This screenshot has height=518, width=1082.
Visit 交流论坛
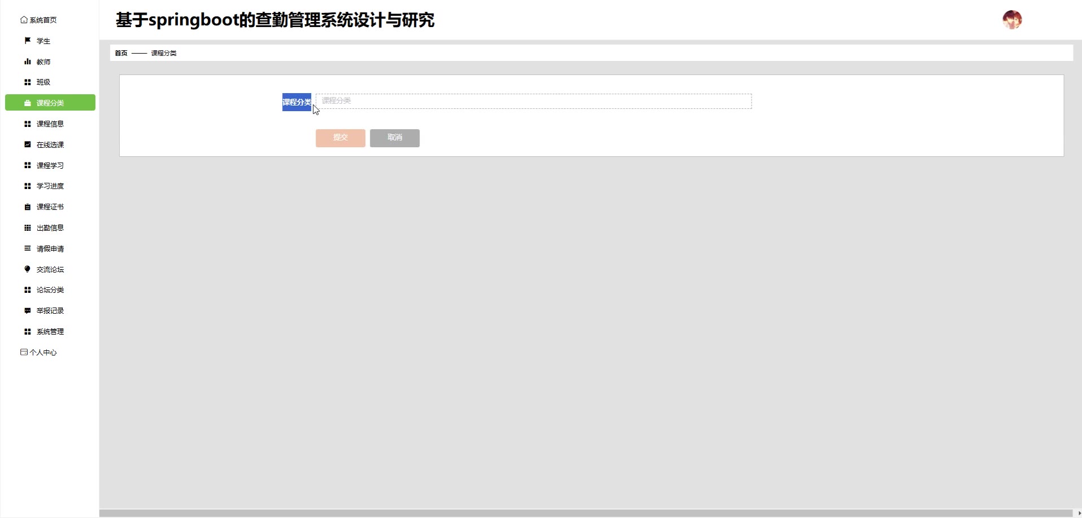click(x=50, y=269)
